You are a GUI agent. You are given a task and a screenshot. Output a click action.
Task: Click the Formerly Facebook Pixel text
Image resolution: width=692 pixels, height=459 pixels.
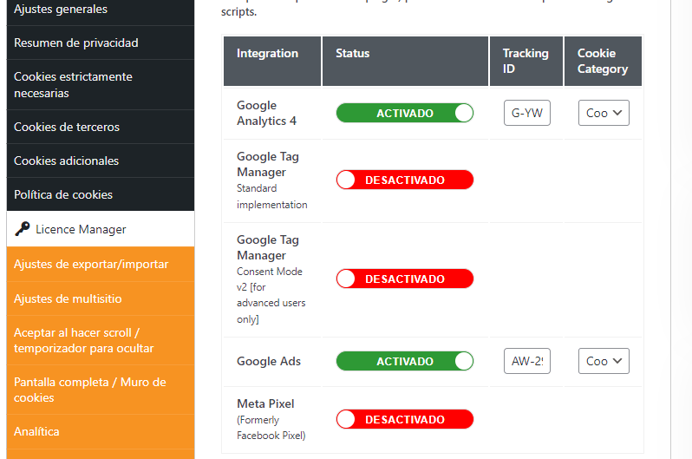point(271,428)
